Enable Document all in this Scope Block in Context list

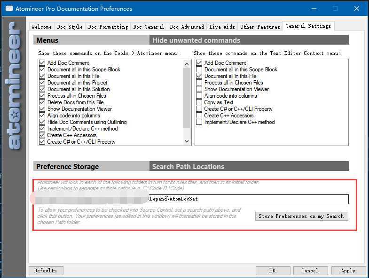(199, 69)
